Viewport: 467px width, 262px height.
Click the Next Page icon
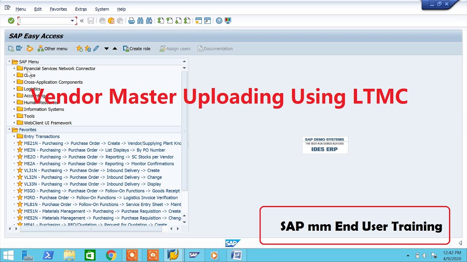(178, 21)
